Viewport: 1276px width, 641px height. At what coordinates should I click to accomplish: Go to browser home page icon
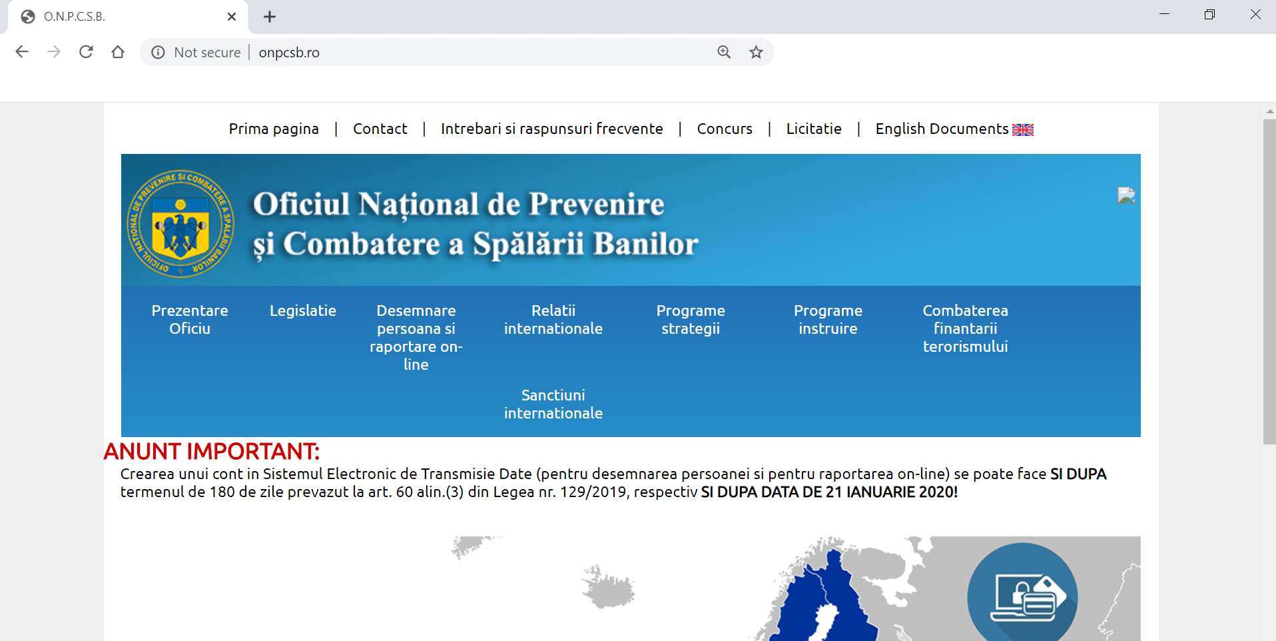pyautogui.click(x=118, y=52)
